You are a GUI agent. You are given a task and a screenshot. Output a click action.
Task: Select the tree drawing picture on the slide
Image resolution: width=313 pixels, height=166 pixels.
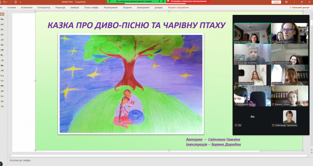click(x=131, y=84)
